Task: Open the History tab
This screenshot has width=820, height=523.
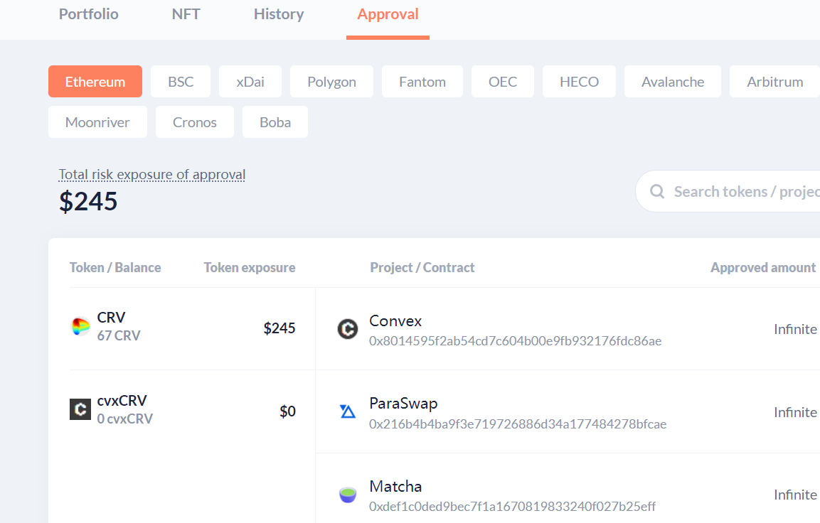Action: point(279,14)
